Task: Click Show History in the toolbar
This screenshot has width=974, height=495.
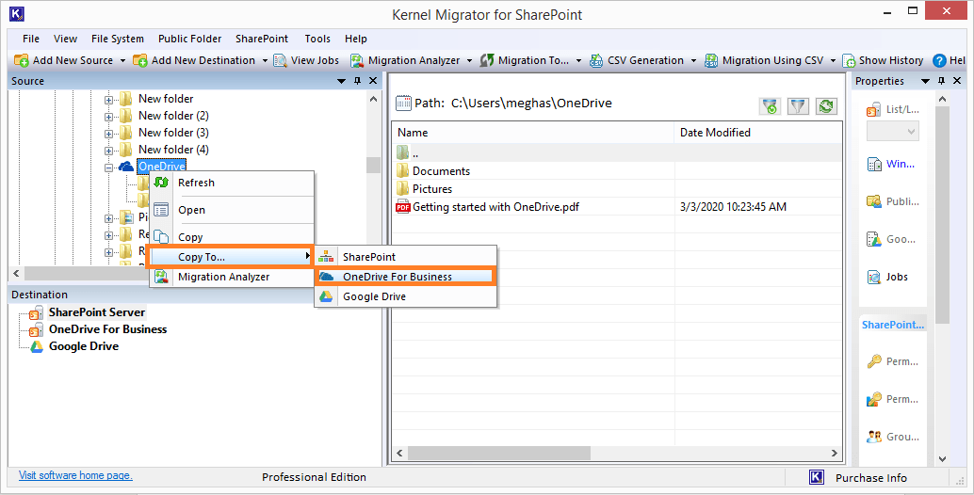Action: tap(882, 61)
